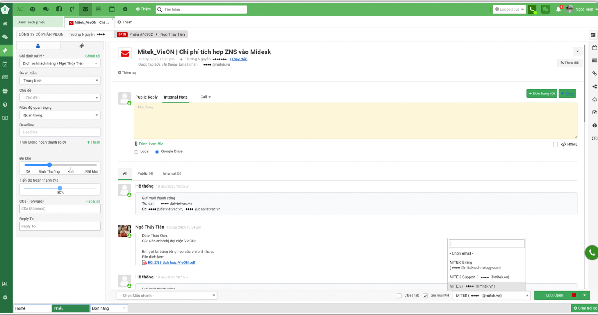598x315 pixels.
Task: Click the Theo dõi follow button
Action: pos(569,63)
